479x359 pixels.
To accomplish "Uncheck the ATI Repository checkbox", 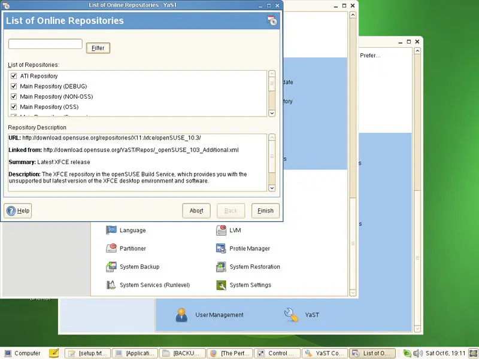I will (14, 76).
